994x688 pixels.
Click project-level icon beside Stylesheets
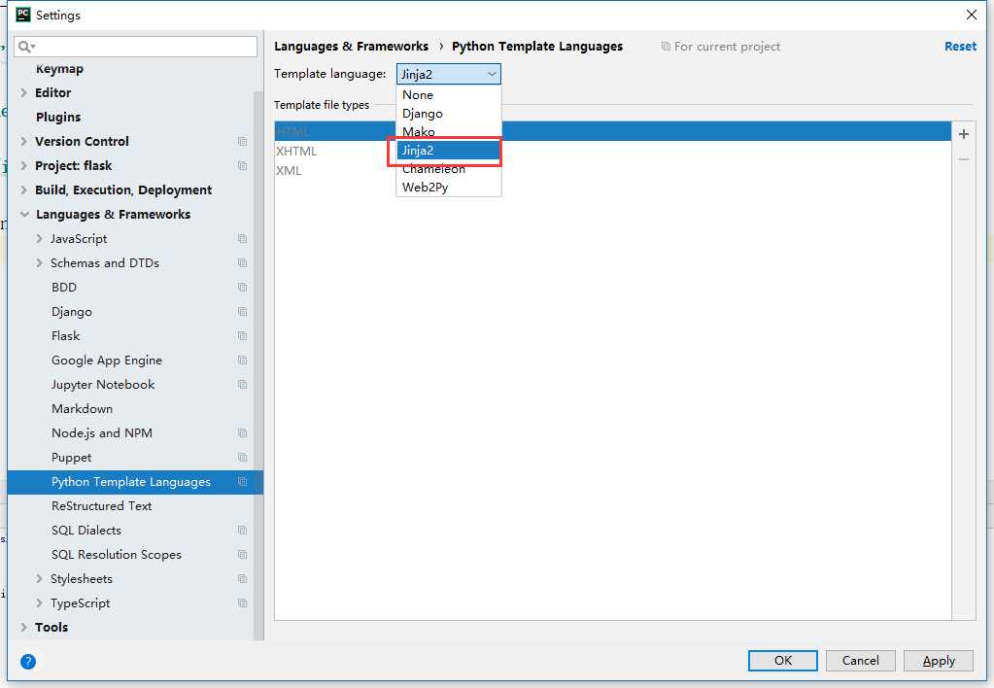(x=242, y=579)
